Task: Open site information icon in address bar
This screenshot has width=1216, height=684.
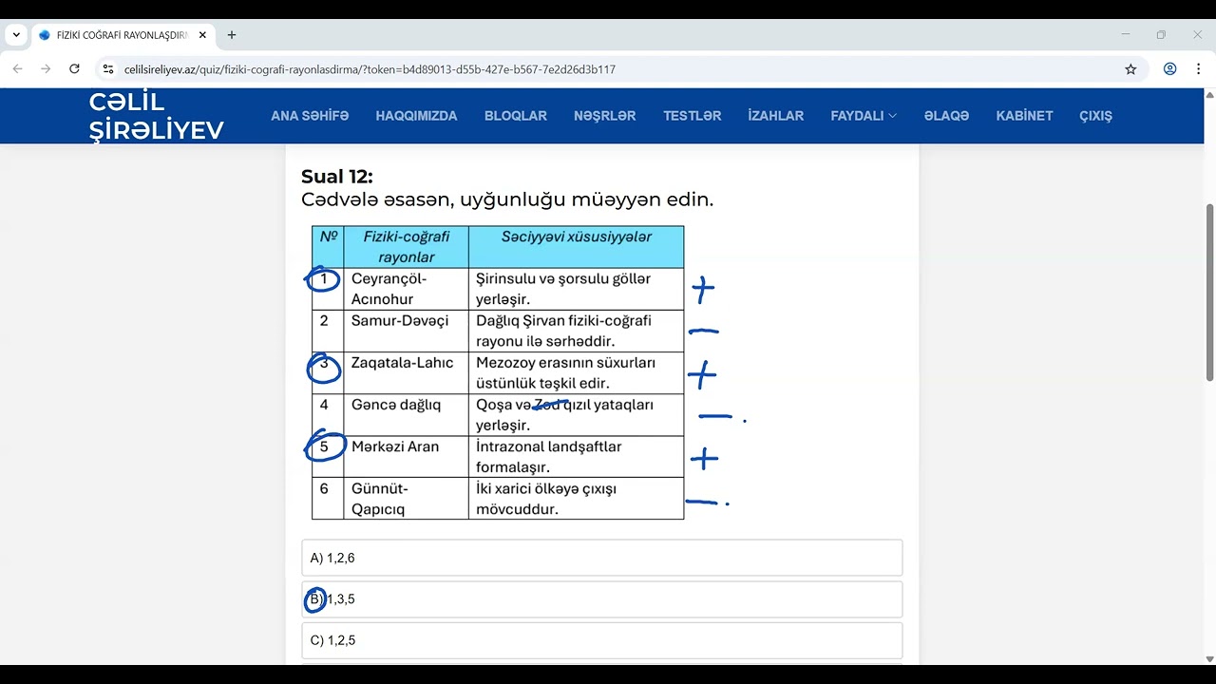Action: coord(108,69)
